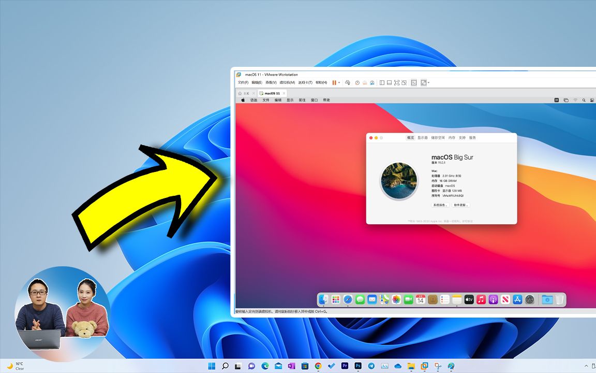Open Launchpad from the macOS dock

[x=336, y=299]
